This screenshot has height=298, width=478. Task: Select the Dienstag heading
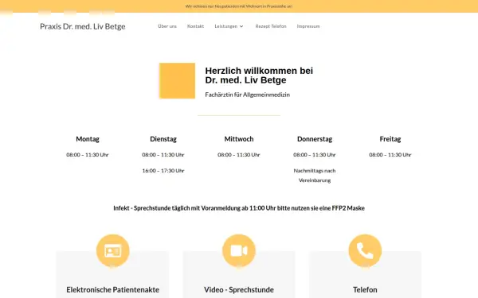163,139
